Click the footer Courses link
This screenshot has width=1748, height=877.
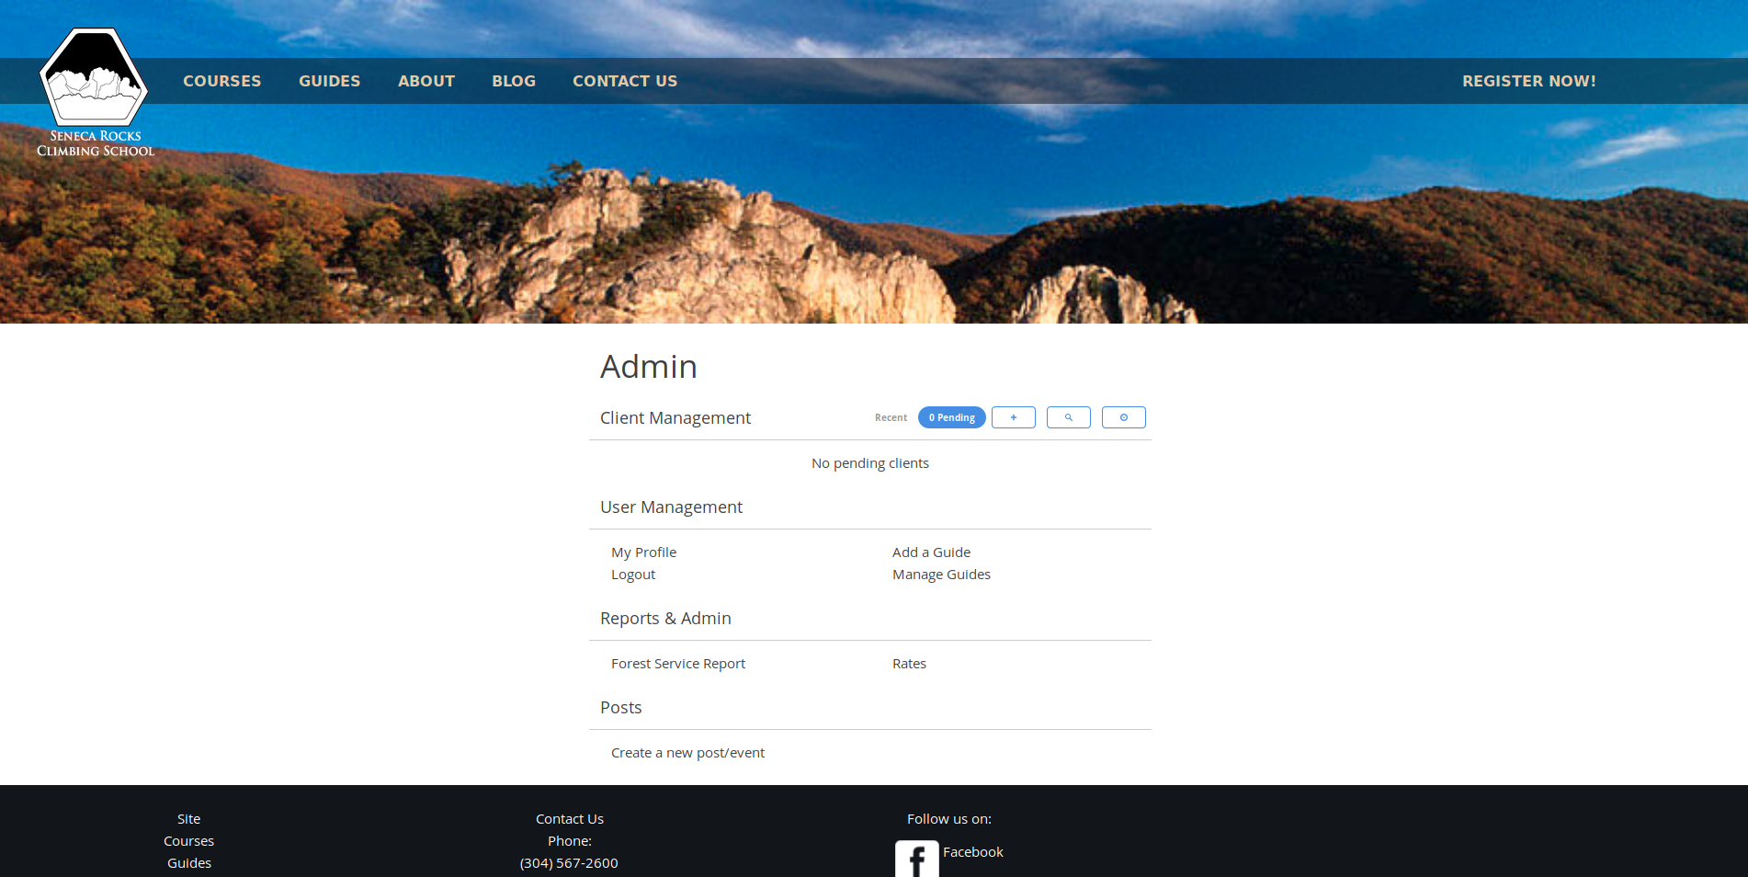188,841
